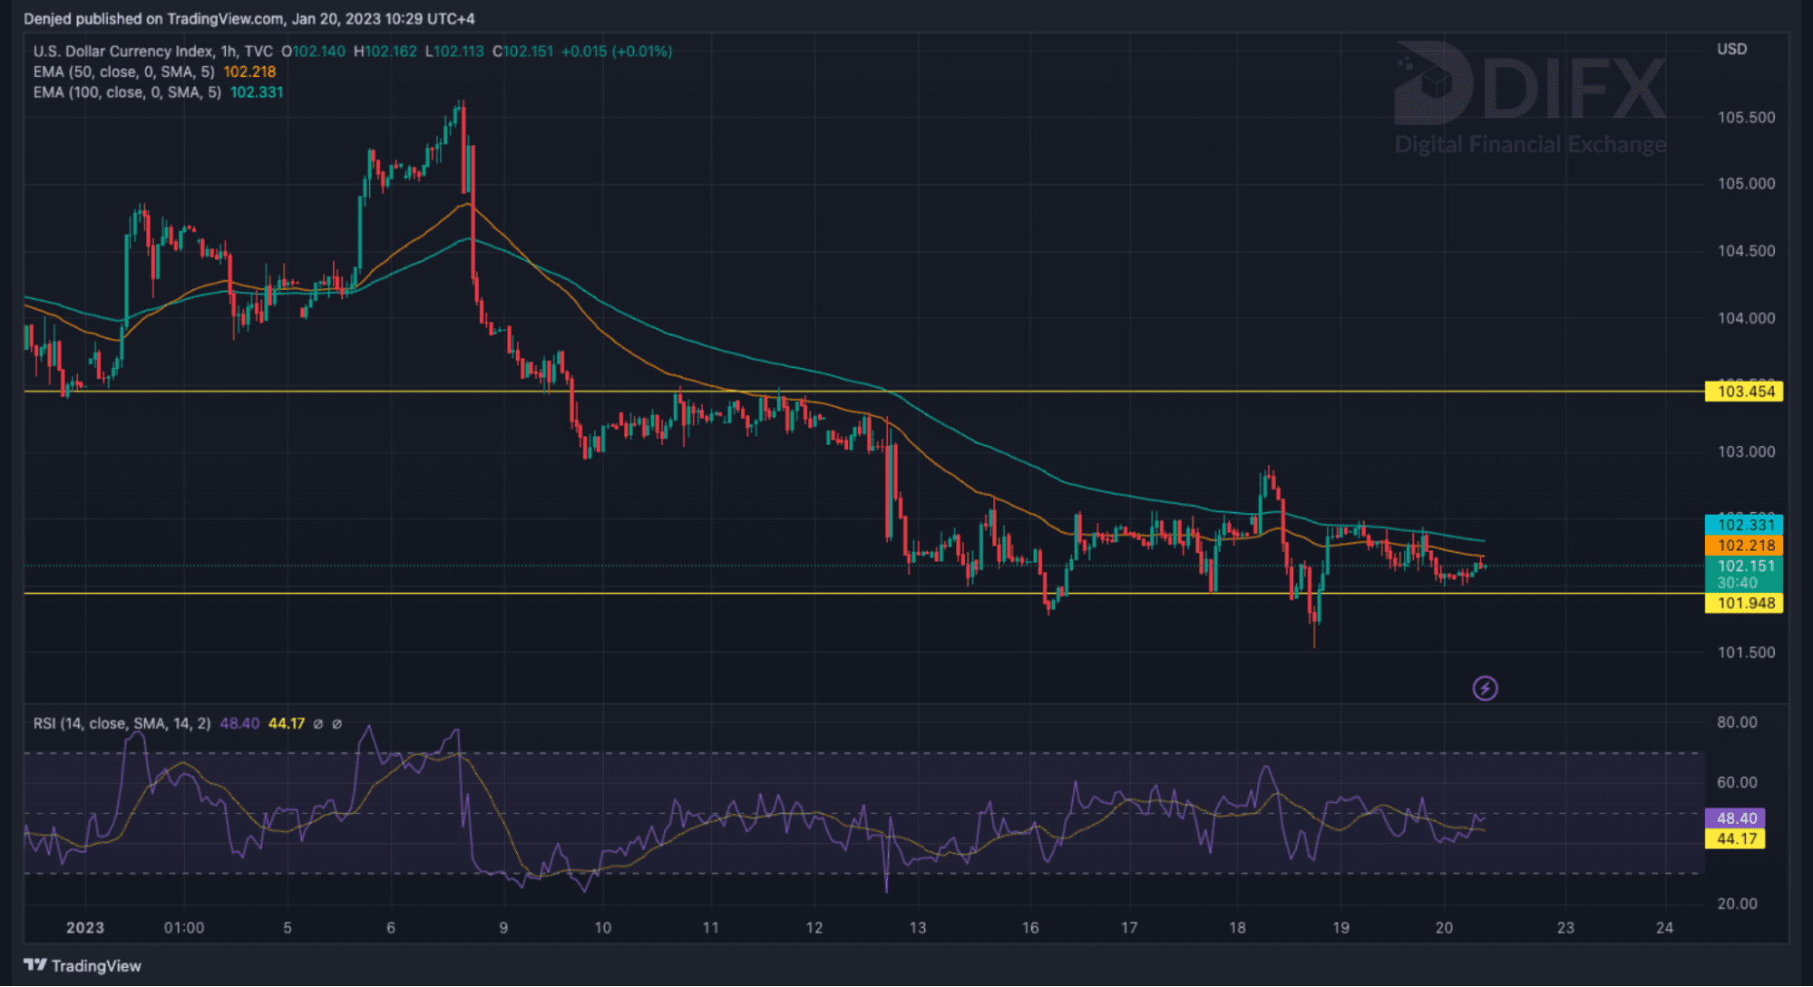Select the EMA 100 indicator legend

(127, 92)
